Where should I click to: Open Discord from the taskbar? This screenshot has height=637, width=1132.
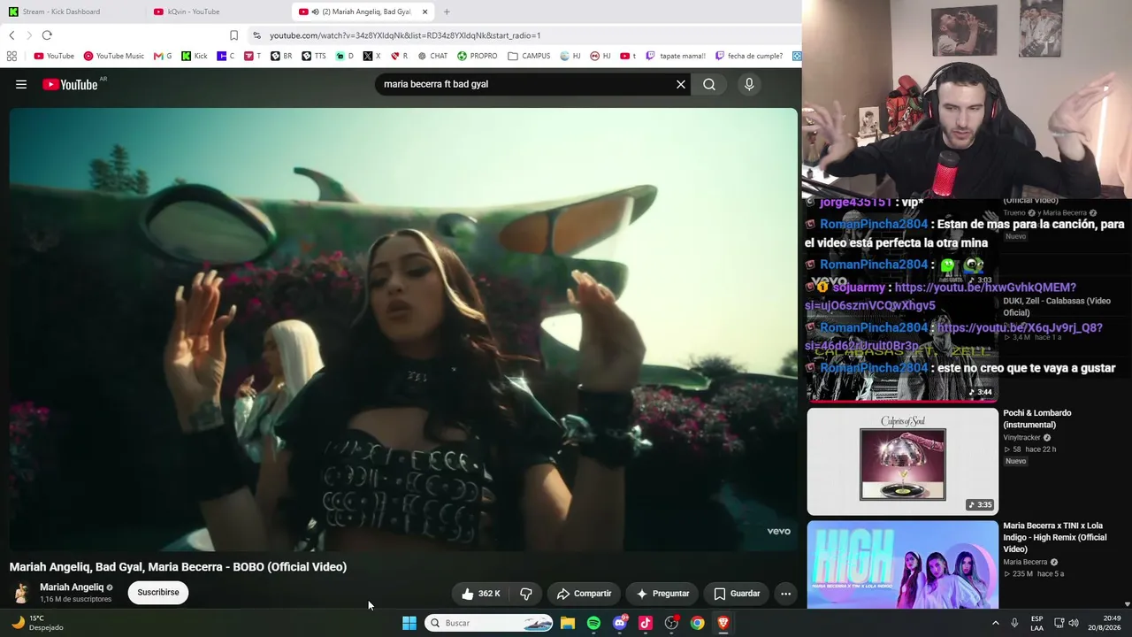[620, 623]
